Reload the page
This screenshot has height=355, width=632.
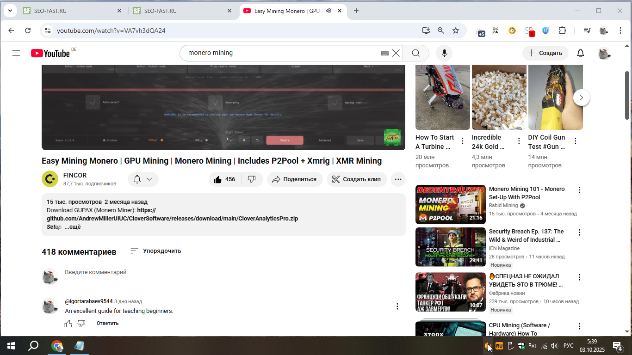[28, 31]
